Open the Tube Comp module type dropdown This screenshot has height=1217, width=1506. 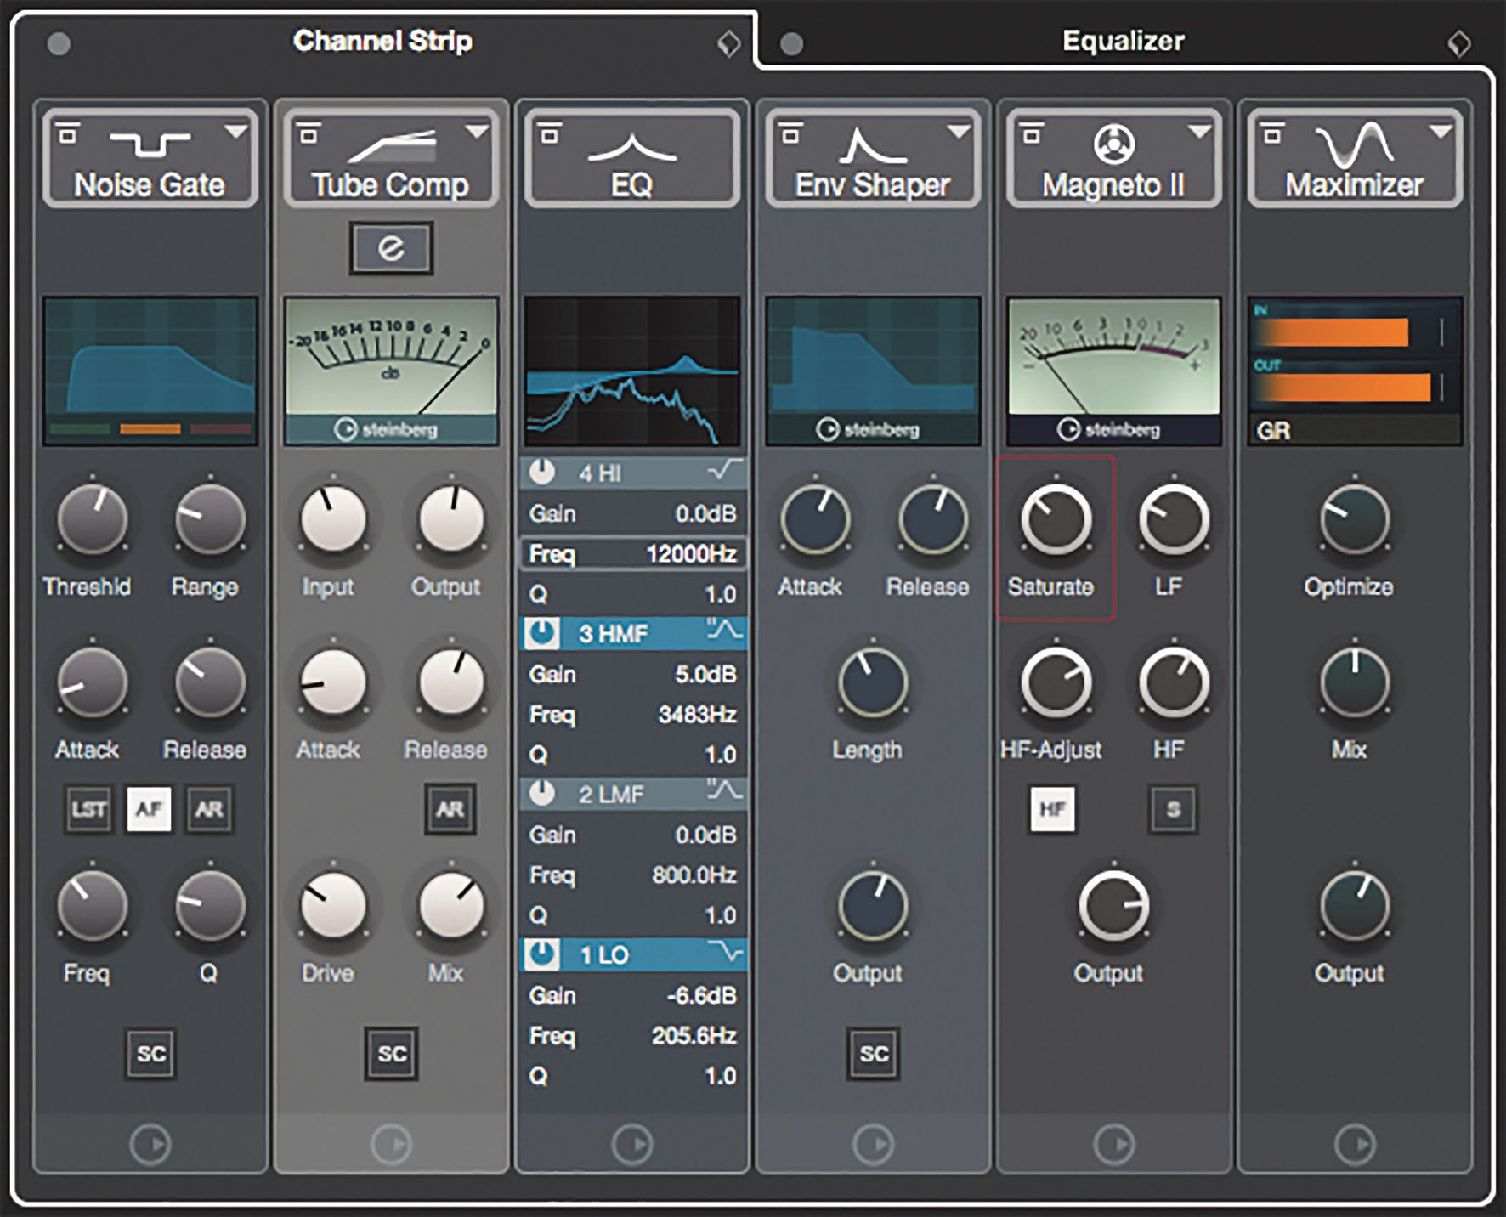(477, 132)
